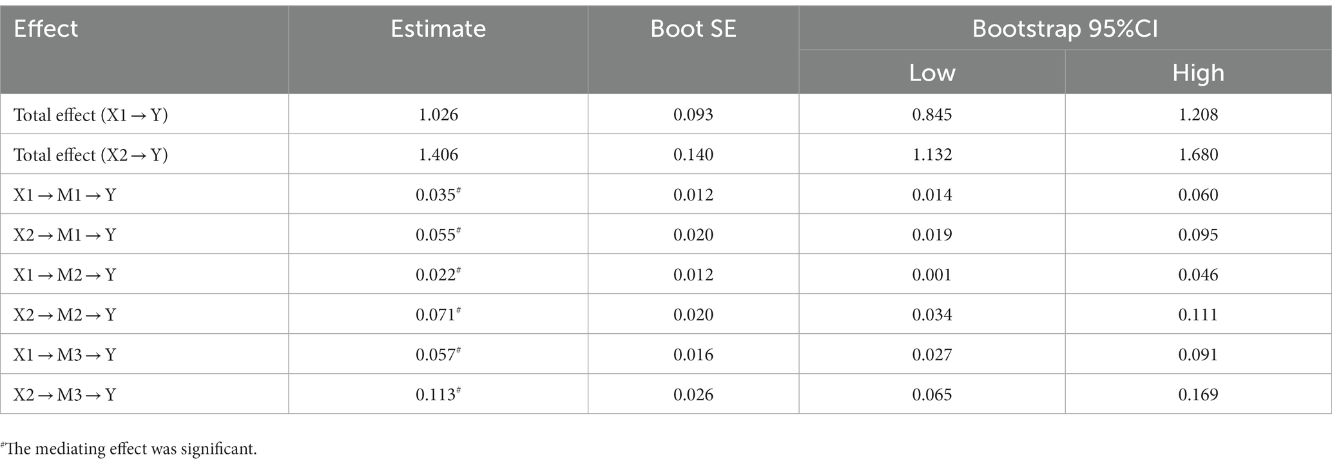
Task: Click the High bound value 1.680
Action: (1198, 155)
